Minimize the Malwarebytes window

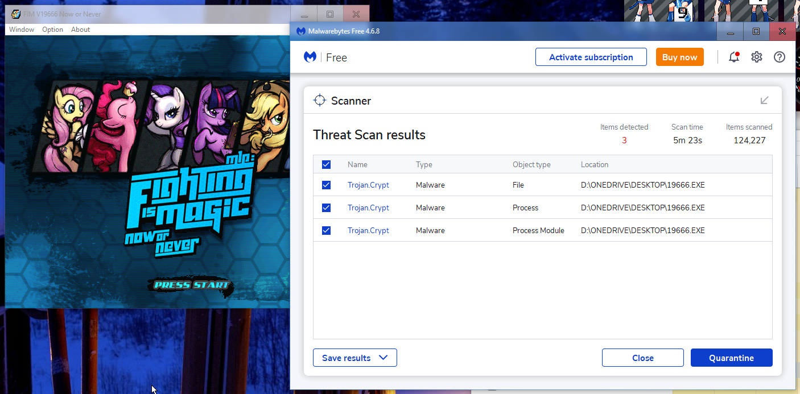[730, 31]
